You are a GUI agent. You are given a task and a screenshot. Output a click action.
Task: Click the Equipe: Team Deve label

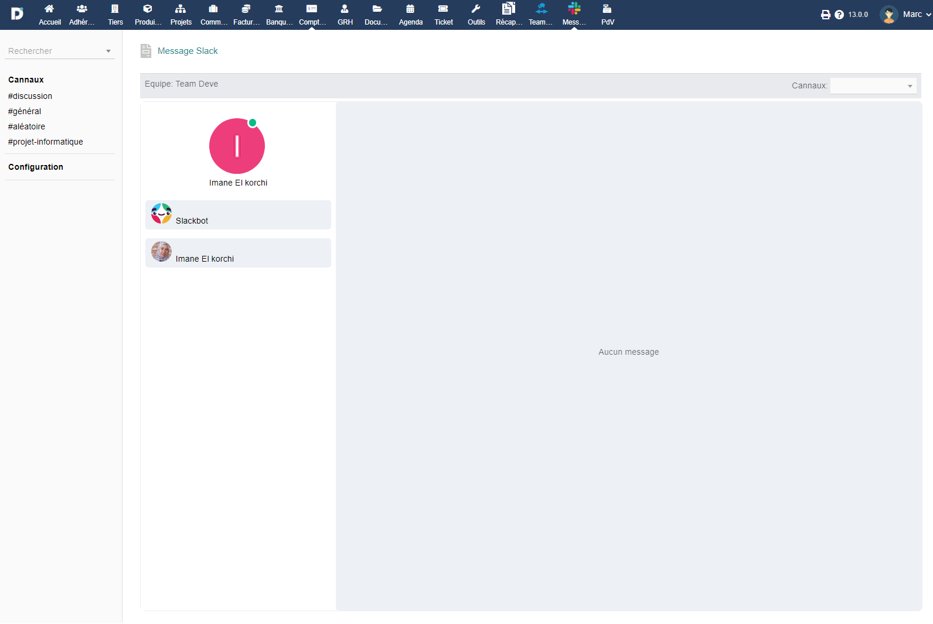pos(181,84)
